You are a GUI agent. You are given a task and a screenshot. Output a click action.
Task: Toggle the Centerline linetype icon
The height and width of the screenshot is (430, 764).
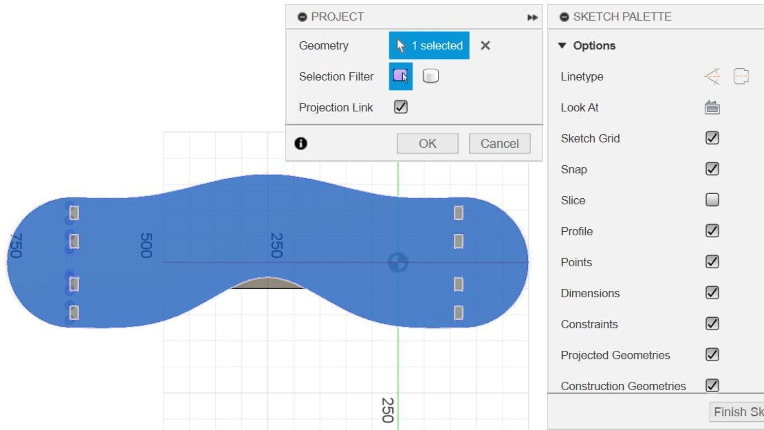(741, 76)
